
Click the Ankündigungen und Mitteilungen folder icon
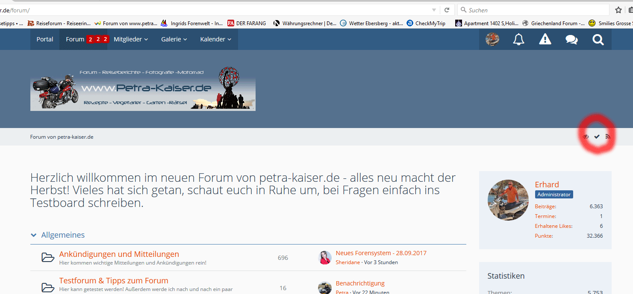point(48,257)
